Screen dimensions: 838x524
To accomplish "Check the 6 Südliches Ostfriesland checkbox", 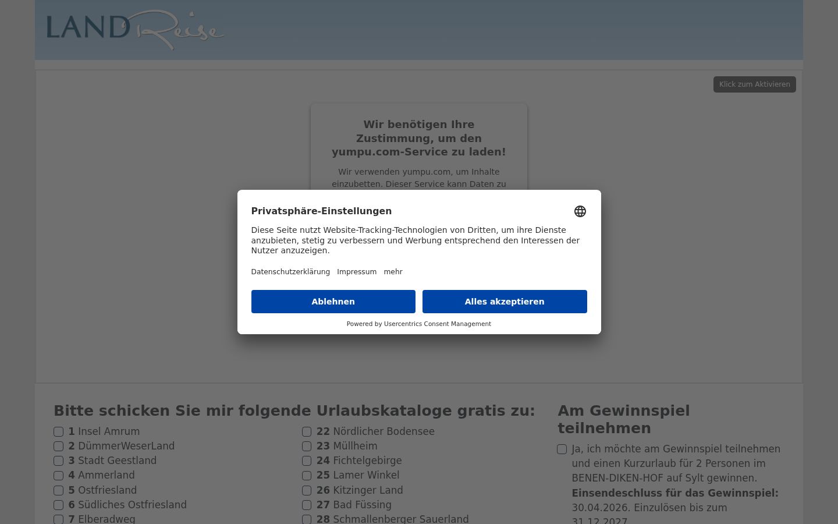I will click(x=59, y=505).
